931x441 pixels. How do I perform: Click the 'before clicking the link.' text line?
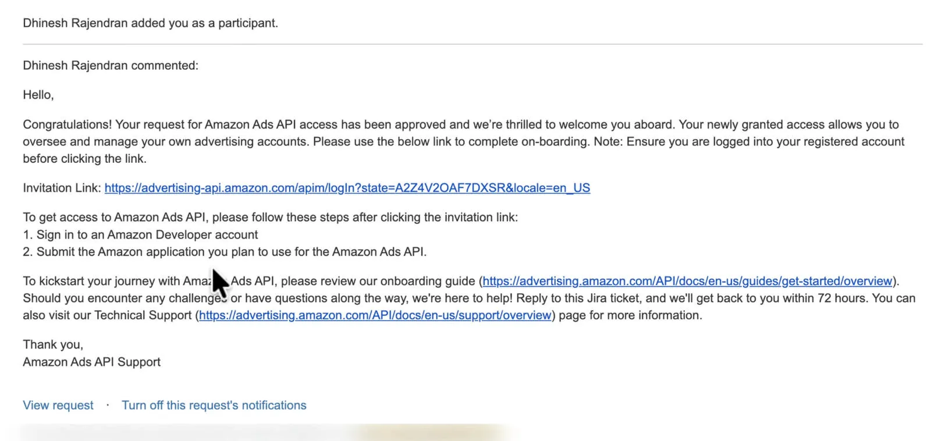84,159
